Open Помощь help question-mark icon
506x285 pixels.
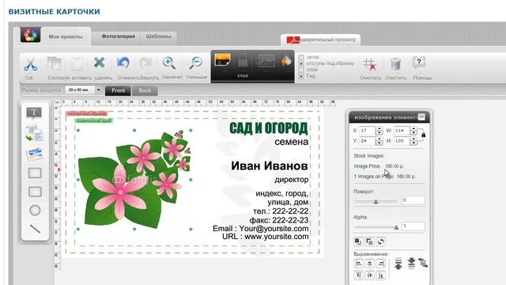[x=419, y=63]
